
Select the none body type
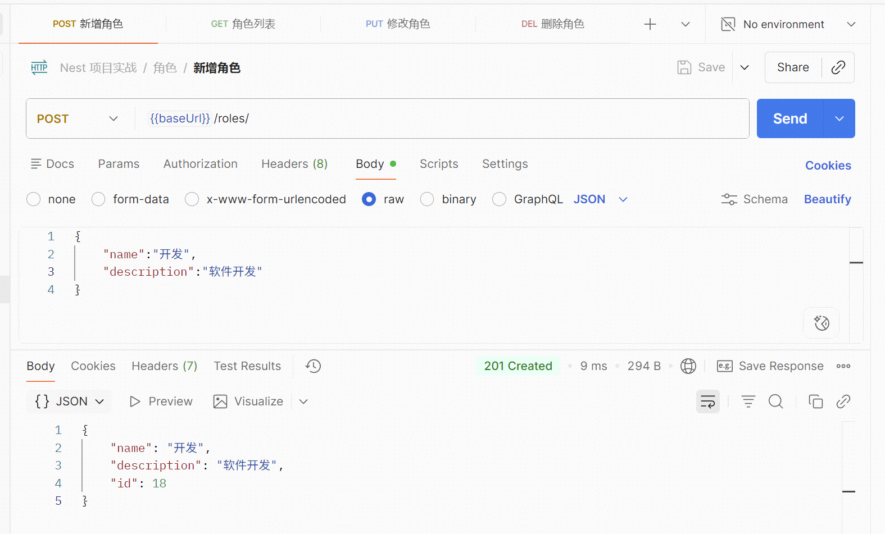pyautogui.click(x=34, y=199)
